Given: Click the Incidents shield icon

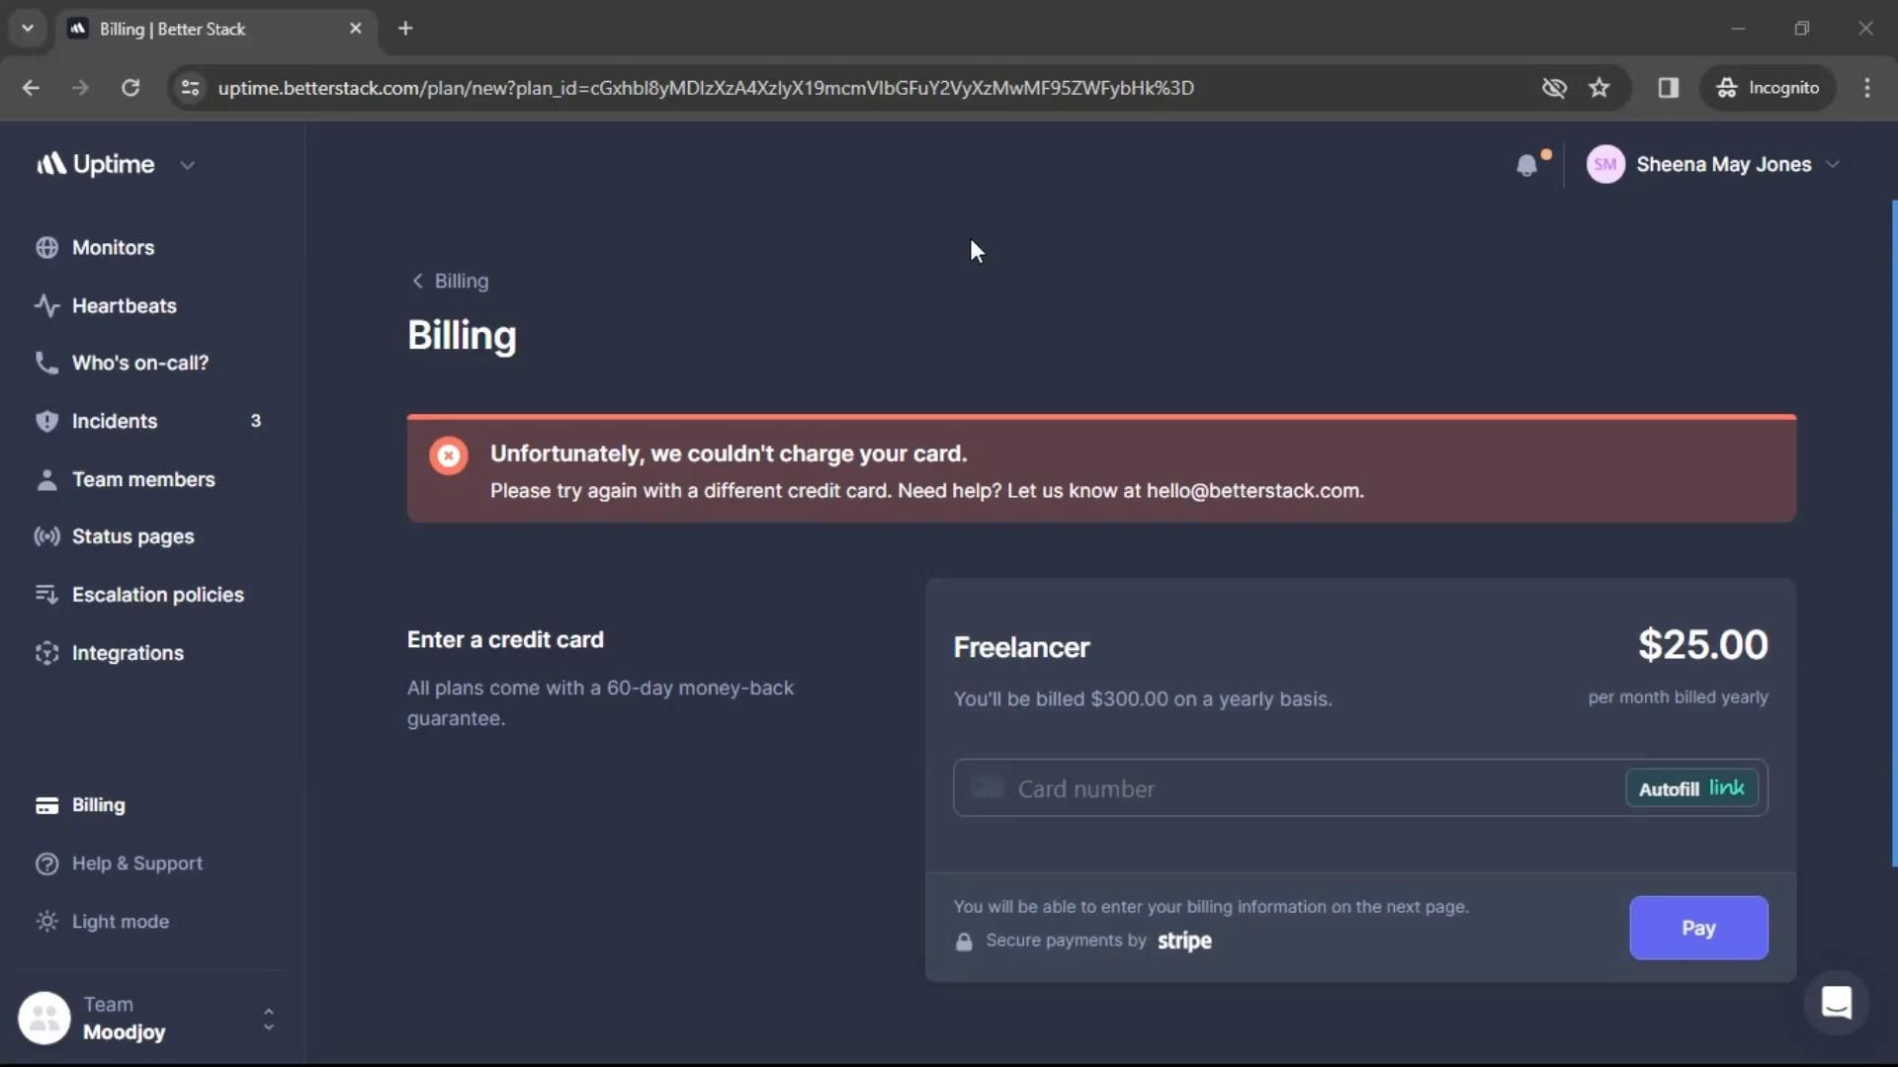Looking at the screenshot, I should [x=46, y=421].
